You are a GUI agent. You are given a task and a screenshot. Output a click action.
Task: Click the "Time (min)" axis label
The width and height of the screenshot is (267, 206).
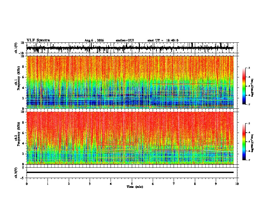click(135, 187)
